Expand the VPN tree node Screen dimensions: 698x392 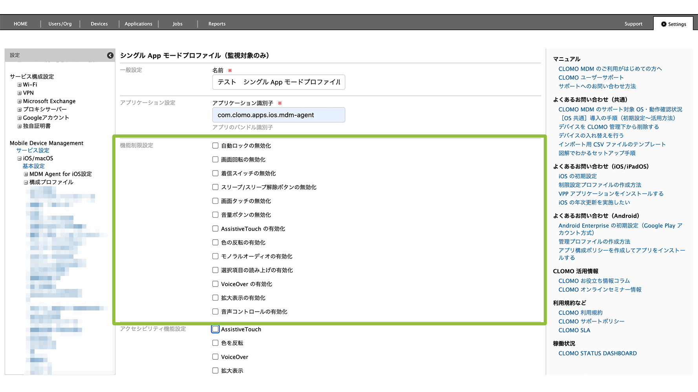19,93
